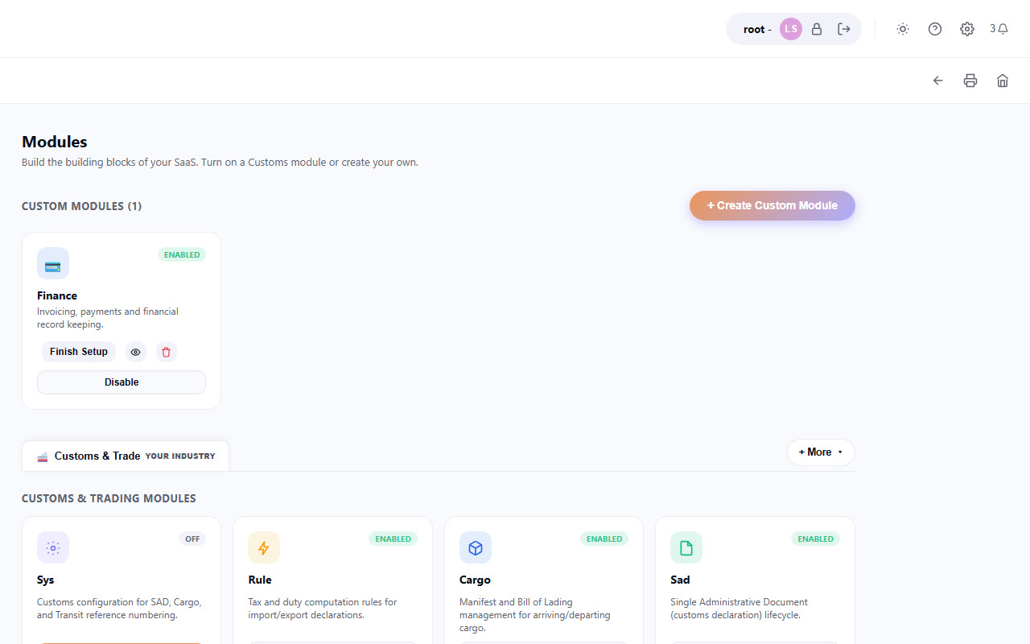
Task: Click the Sys module title
Action: pyautogui.click(x=46, y=580)
